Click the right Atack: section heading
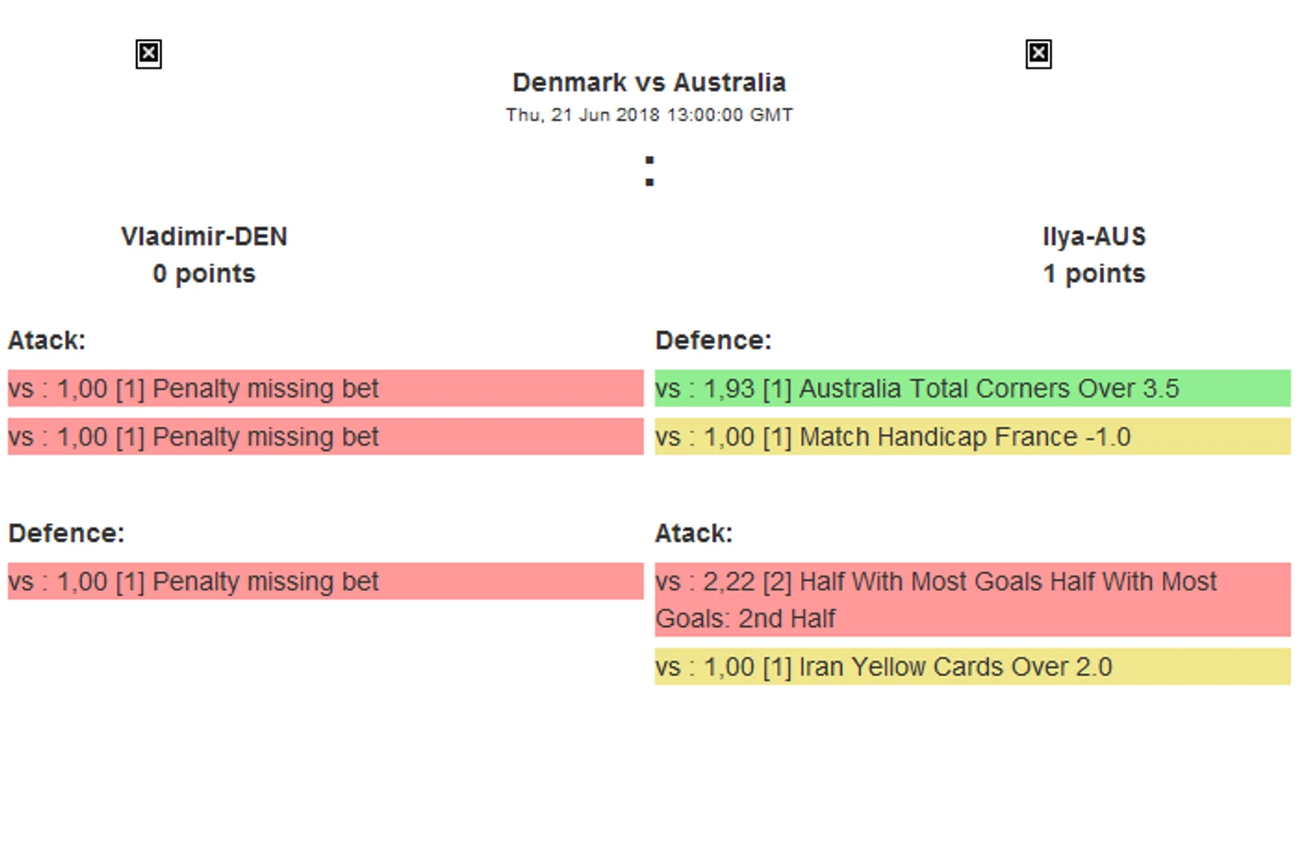This screenshot has height=853, width=1298. point(694,534)
